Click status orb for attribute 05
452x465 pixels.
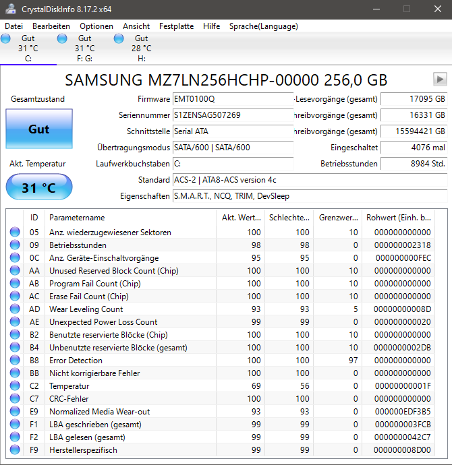[x=15, y=232]
